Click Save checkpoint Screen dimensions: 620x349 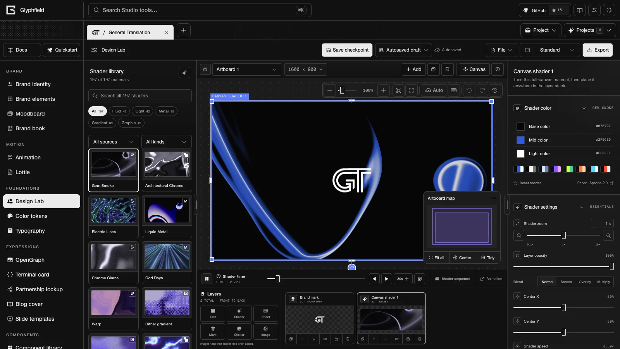[347, 50]
